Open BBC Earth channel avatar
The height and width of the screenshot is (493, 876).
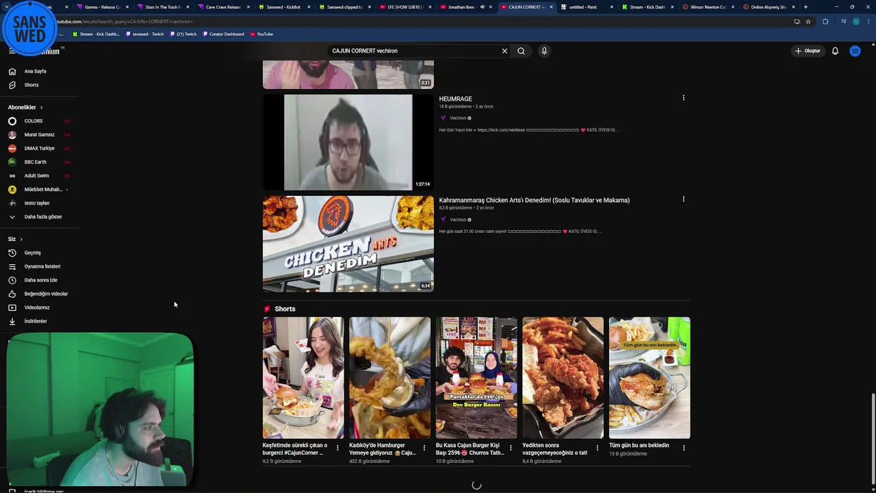point(12,162)
